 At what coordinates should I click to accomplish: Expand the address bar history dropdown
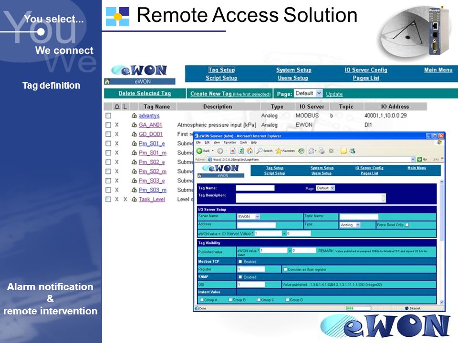(x=413, y=159)
